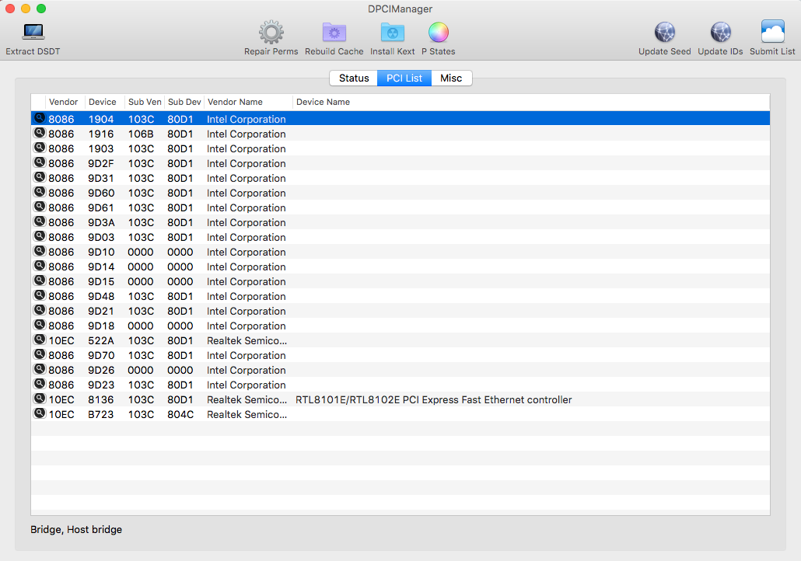Click the magnifier icon for device 1916
Viewport: 801px width, 561px height.
pos(39,134)
